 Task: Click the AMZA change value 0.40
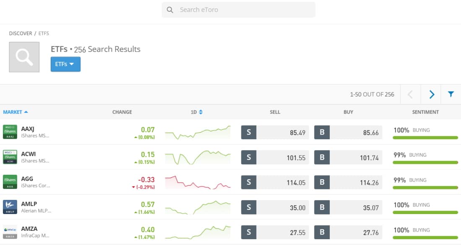pyautogui.click(x=148, y=230)
